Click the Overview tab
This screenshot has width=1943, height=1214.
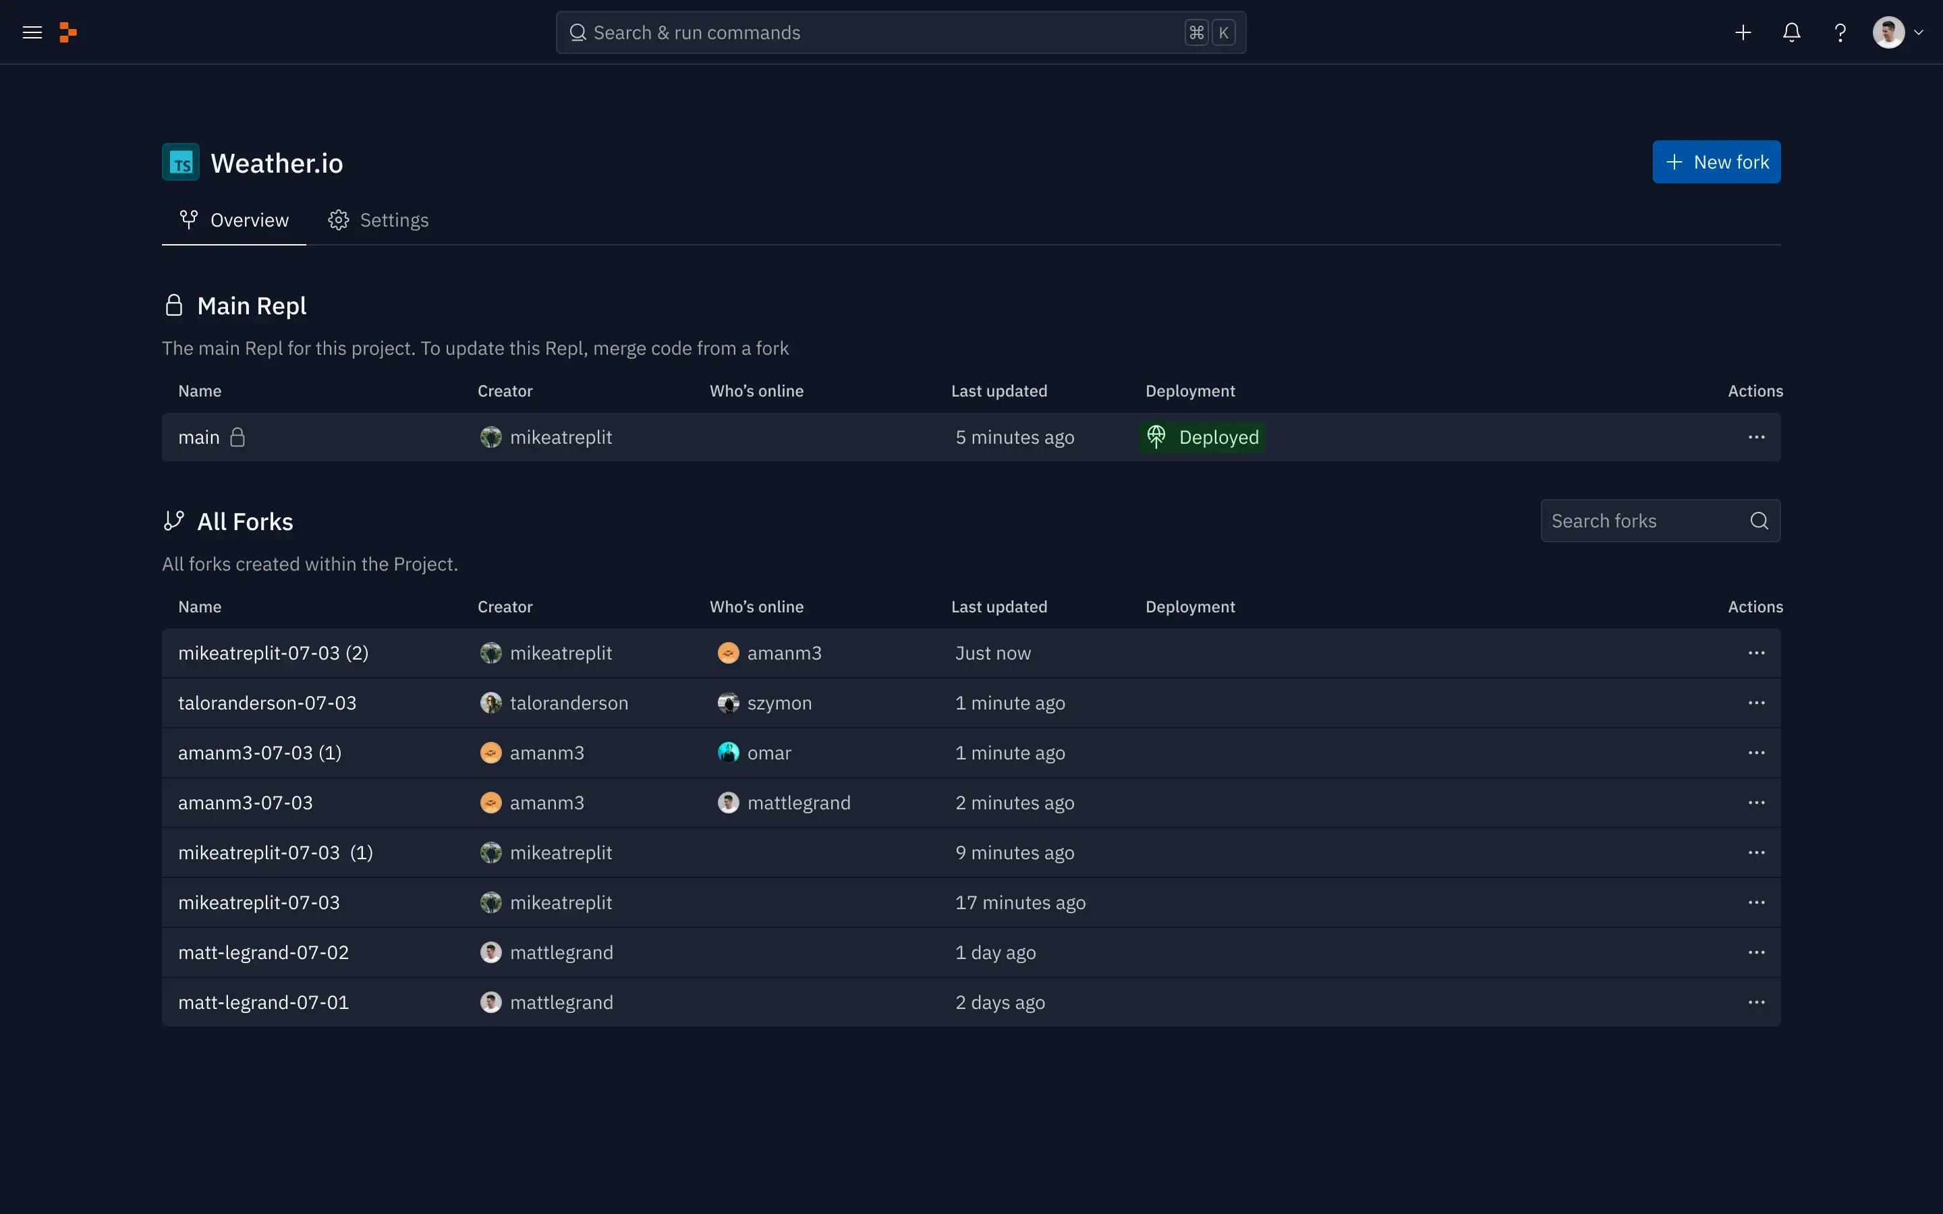pos(233,220)
